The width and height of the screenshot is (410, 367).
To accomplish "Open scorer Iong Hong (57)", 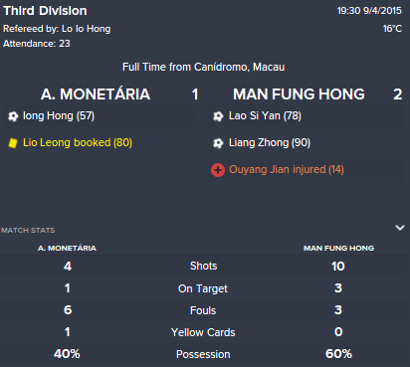I will (x=59, y=116).
